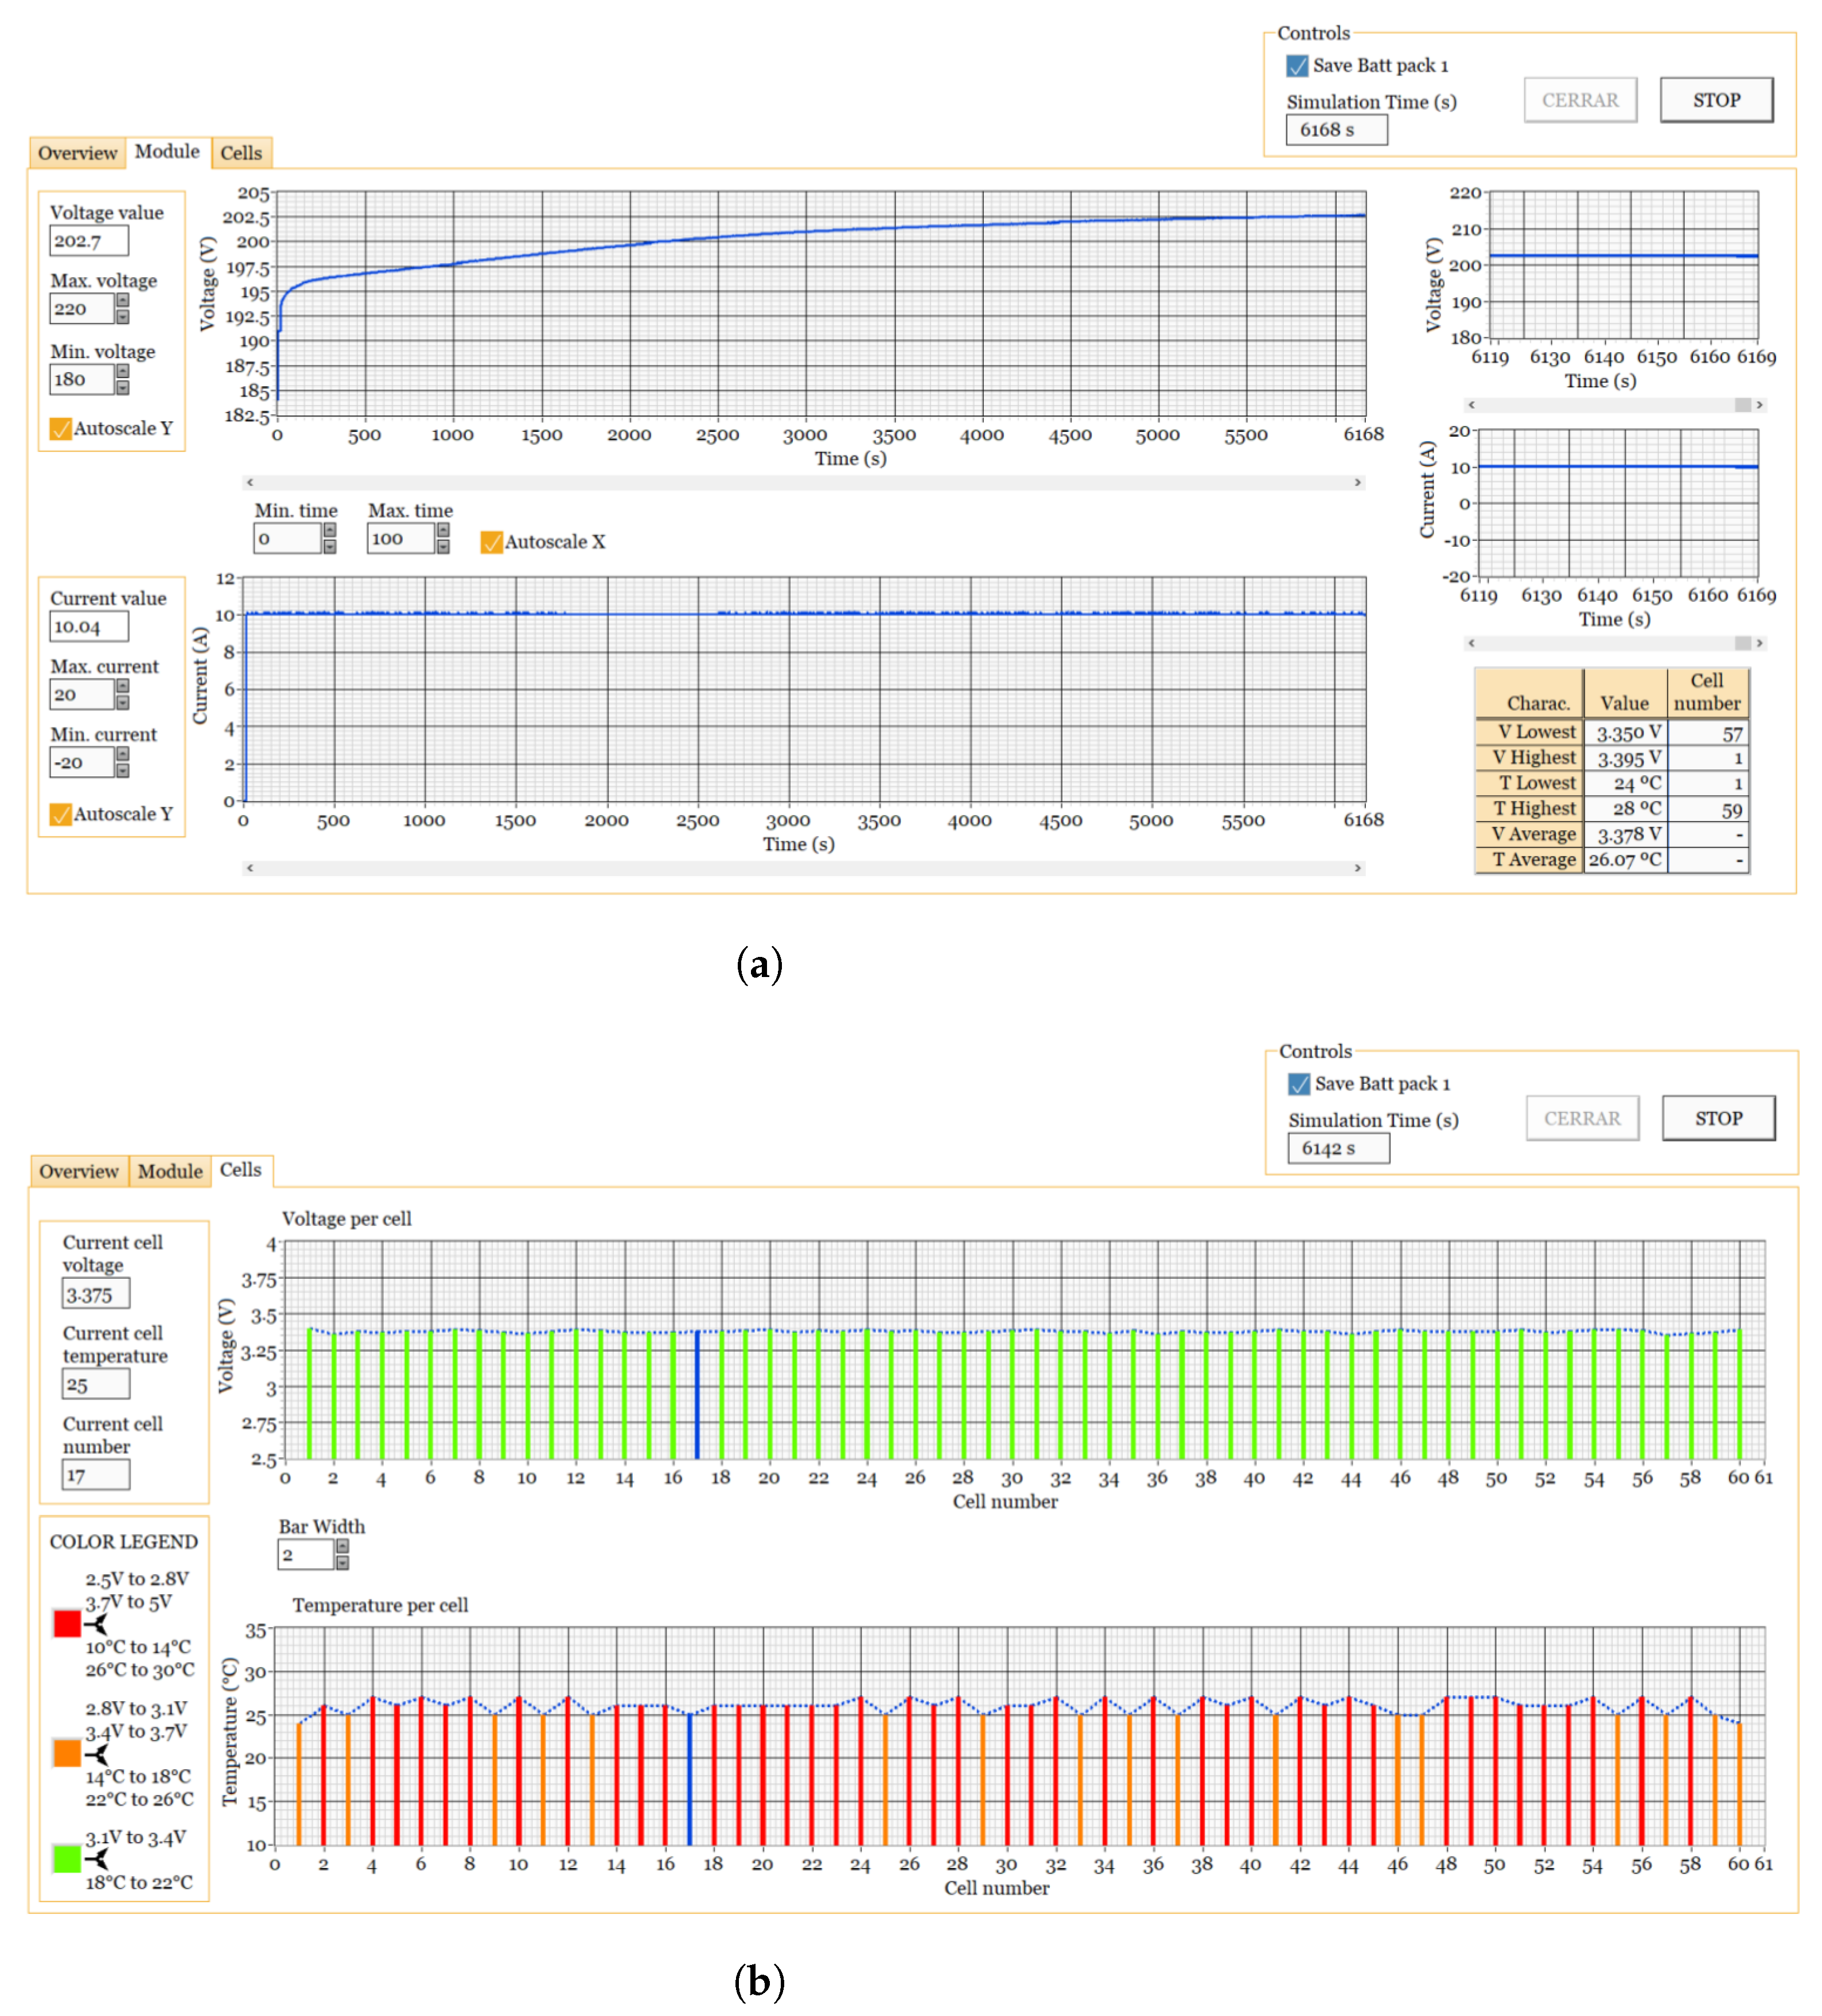1822x2016 pixels.
Task: Toggle Autoscale Y under Current value panel
Action: pos(61,814)
